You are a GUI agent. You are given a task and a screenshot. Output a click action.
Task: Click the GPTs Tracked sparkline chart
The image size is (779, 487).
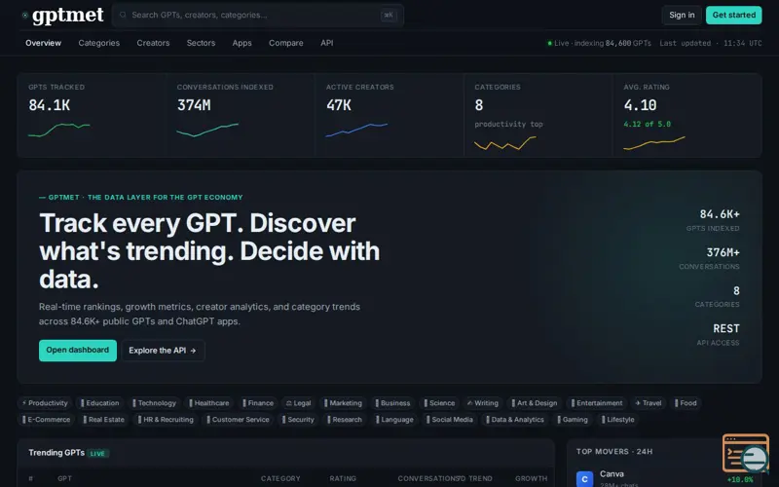tap(59, 130)
